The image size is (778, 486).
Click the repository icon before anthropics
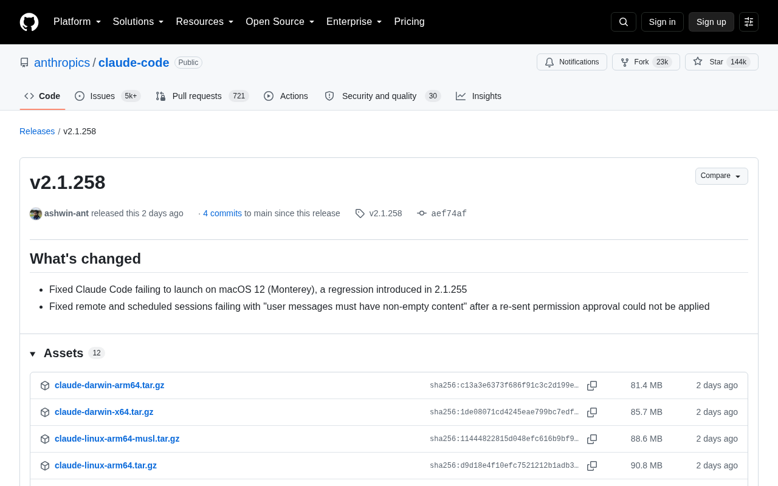click(24, 63)
